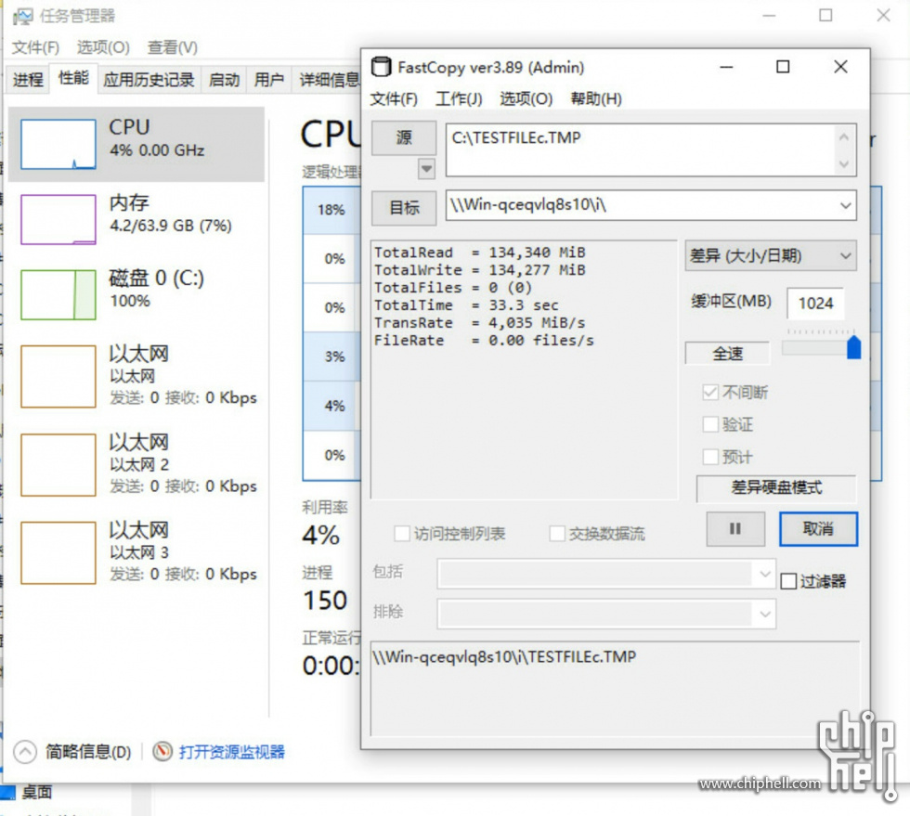
Task: Enable the 验证 verify checkbox
Action: [x=710, y=424]
